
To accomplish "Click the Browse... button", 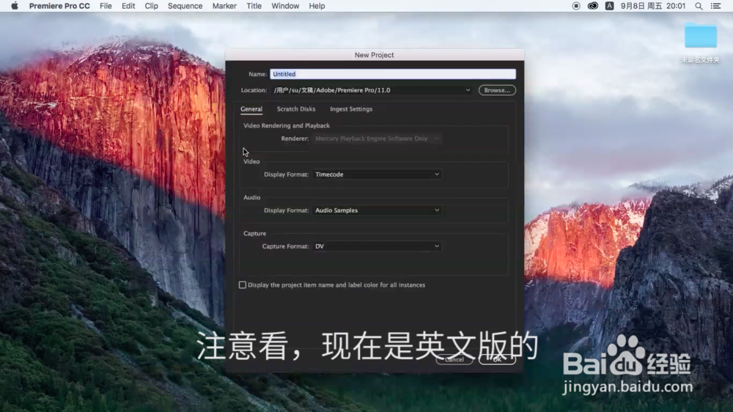I will coord(497,90).
